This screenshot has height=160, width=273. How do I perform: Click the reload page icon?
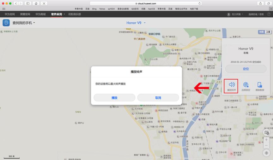point(199,3)
